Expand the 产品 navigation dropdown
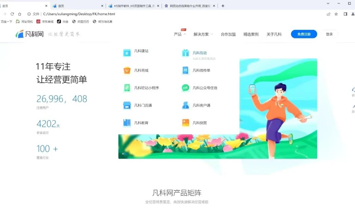 click(x=180, y=34)
